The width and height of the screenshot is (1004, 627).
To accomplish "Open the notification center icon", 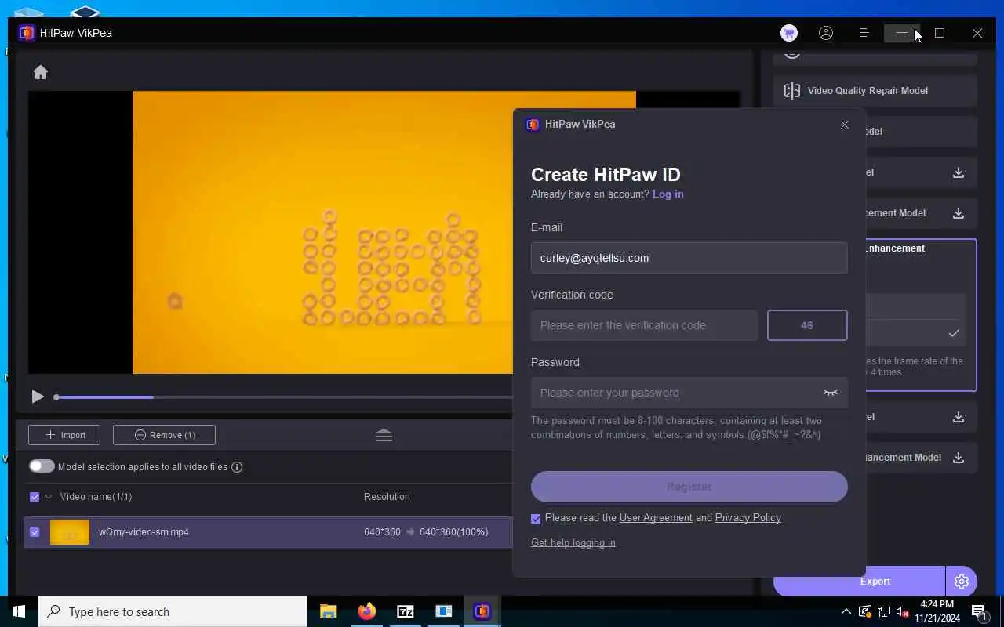I will point(978,611).
